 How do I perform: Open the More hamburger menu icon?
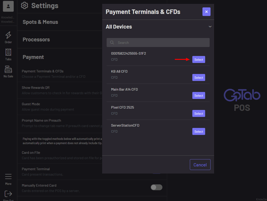[x=8, y=177]
